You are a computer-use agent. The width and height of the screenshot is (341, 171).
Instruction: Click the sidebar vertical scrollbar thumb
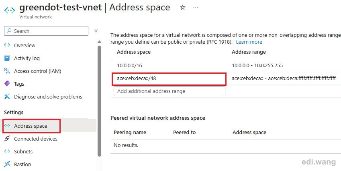(99, 101)
